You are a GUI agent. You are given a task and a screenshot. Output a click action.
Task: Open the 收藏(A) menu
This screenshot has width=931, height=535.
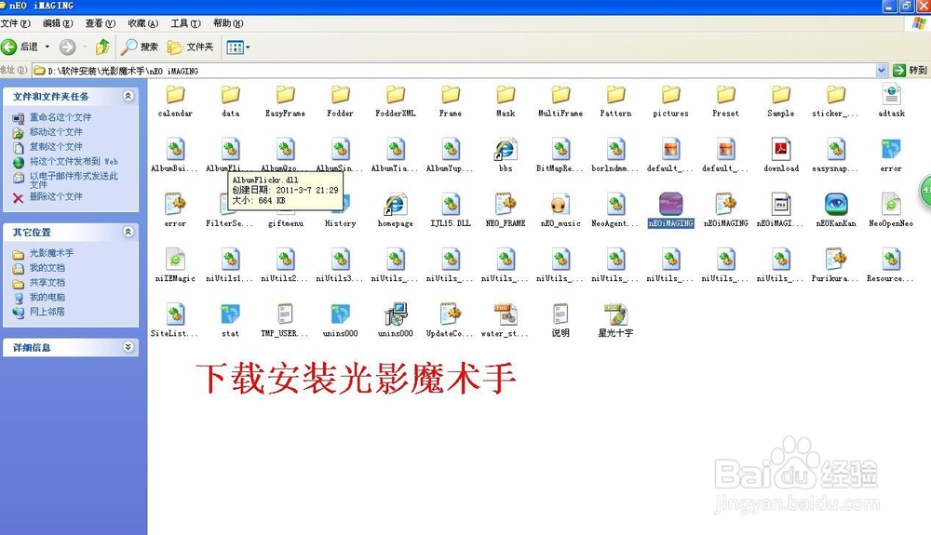[x=143, y=23]
